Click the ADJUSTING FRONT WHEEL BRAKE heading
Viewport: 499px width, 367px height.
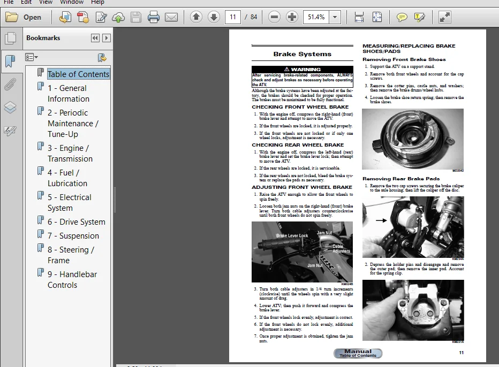coord(301,187)
